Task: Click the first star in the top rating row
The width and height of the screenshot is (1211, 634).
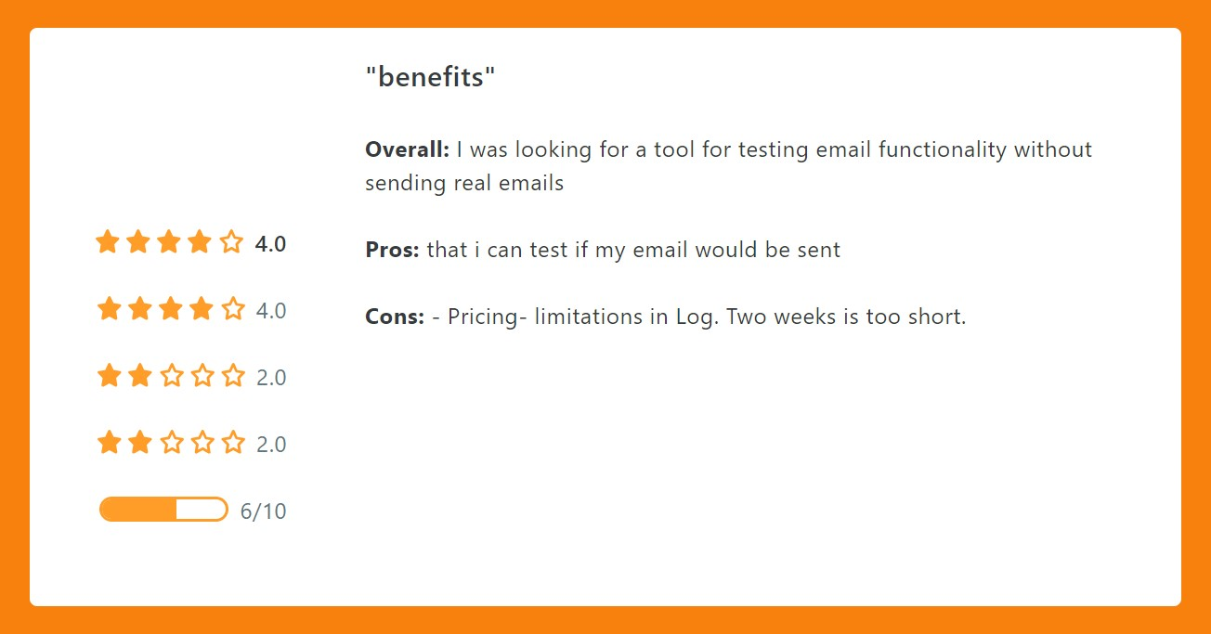Action: pyautogui.click(x=108, y=243)
